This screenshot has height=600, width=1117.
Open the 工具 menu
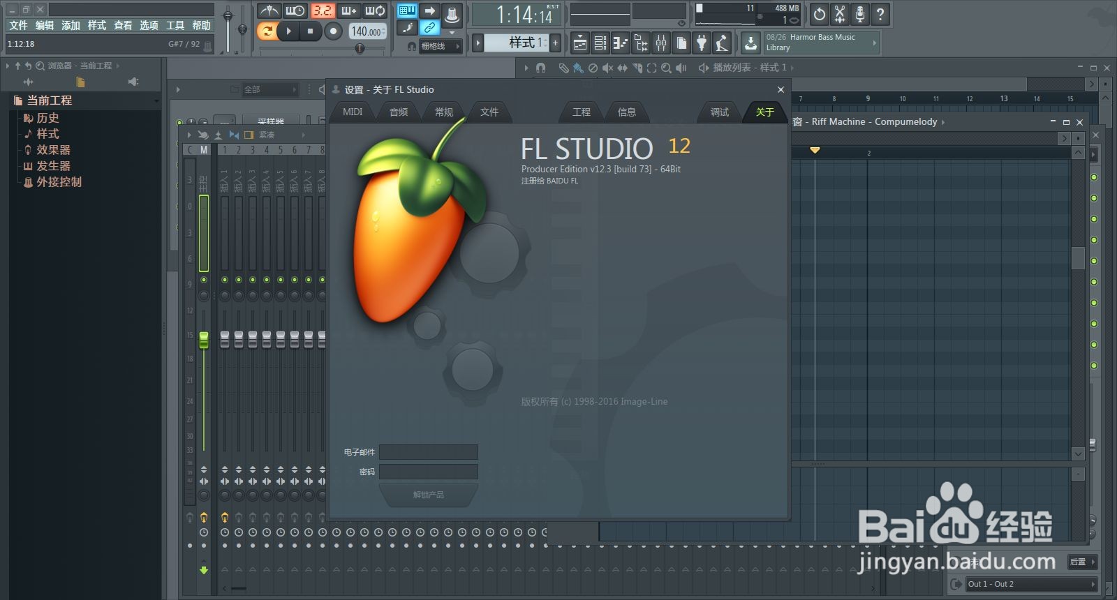pyautogui.click(x=175, y=25)
